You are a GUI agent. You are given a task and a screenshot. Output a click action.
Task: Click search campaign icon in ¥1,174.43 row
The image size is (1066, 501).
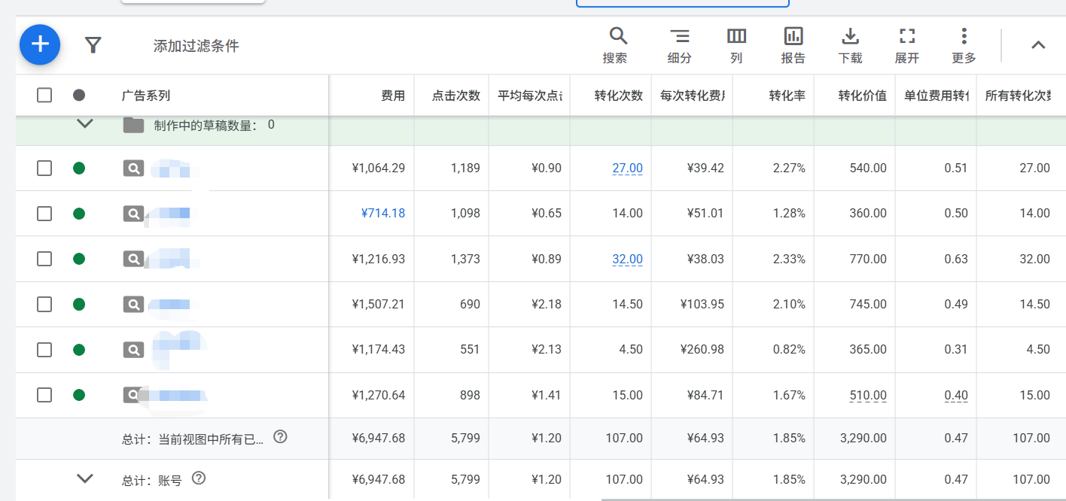[x=133, y=350]
